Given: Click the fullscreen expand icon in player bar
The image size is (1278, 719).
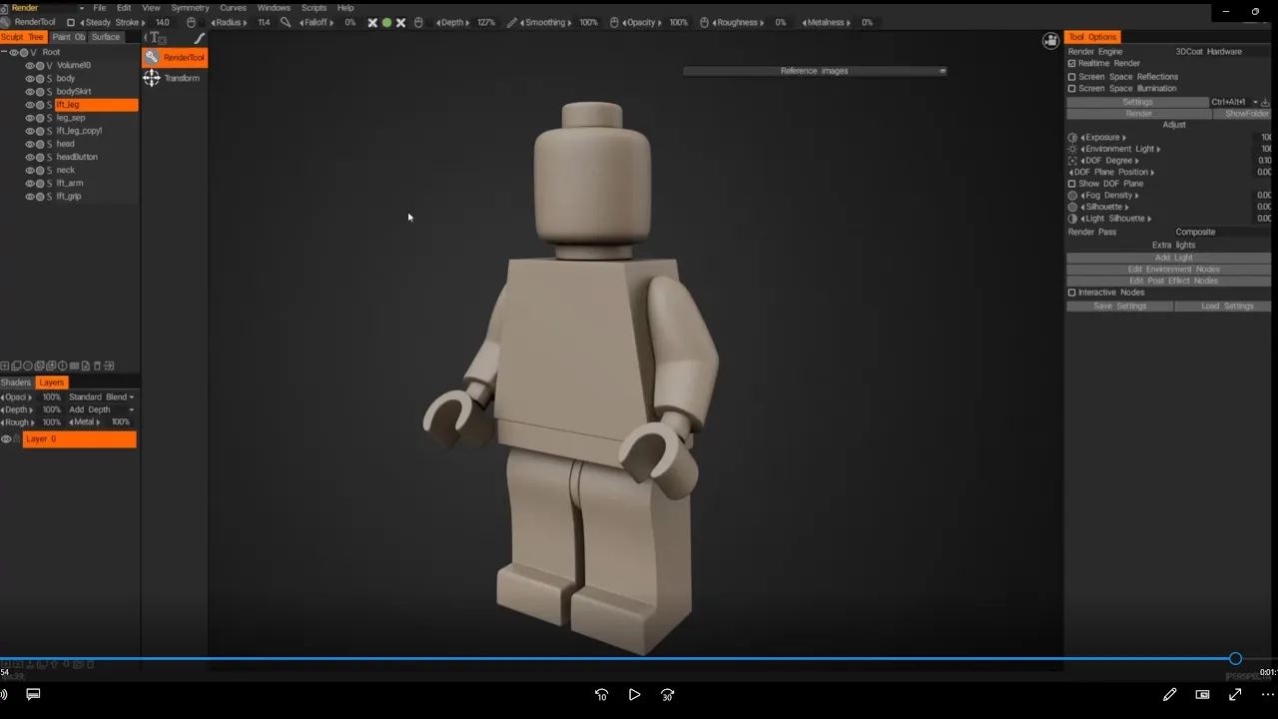Looking at the screenshot, I should coord(1235,694).
